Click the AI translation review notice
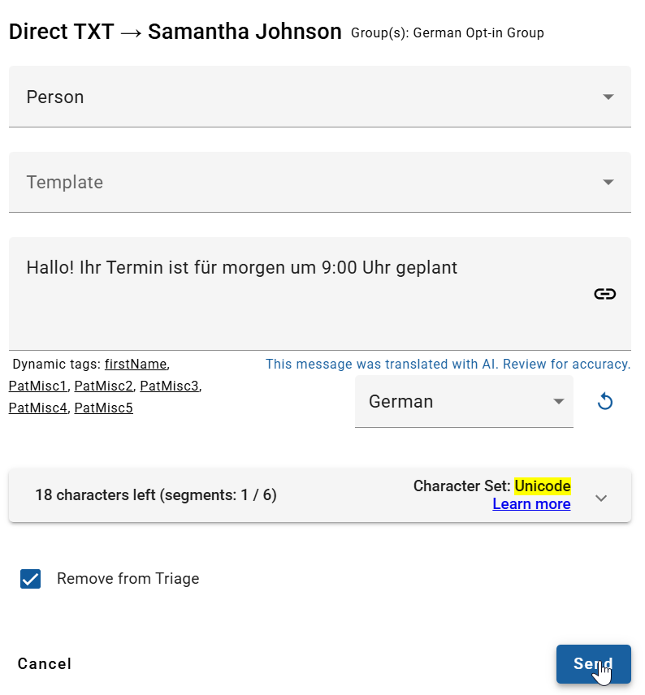The width and height of the screenshot is (645, 695). (x=448, y=365)
